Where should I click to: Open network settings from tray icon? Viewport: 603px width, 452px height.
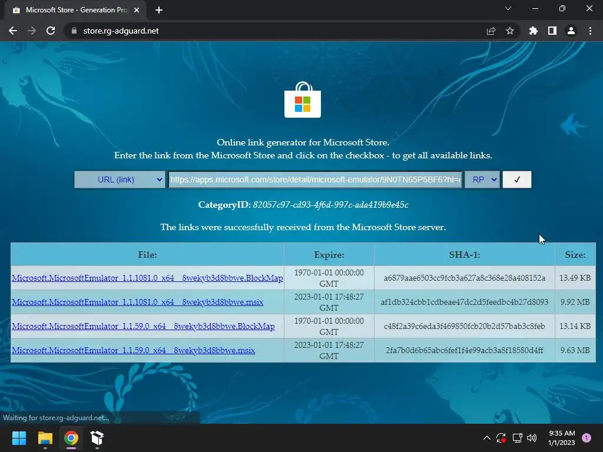point(517,438)
